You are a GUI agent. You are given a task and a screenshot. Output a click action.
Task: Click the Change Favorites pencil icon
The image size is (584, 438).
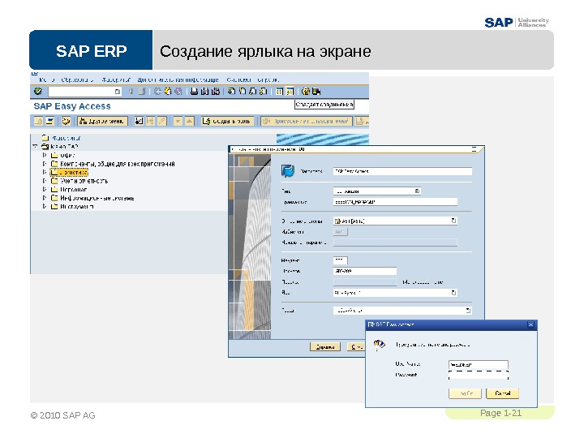pyautogui.click(x=161, y=121)
